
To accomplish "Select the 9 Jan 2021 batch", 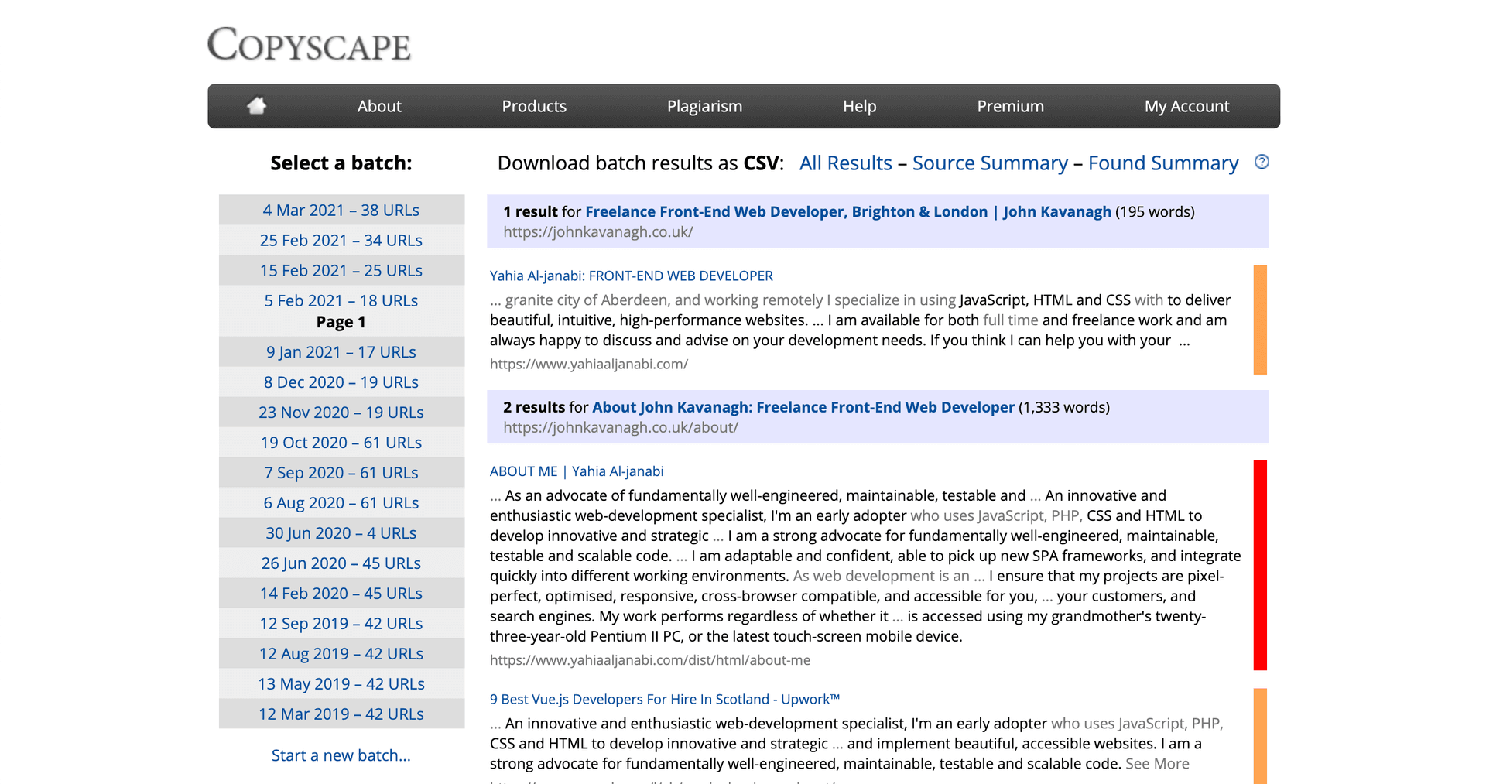I will pos(341,351).
